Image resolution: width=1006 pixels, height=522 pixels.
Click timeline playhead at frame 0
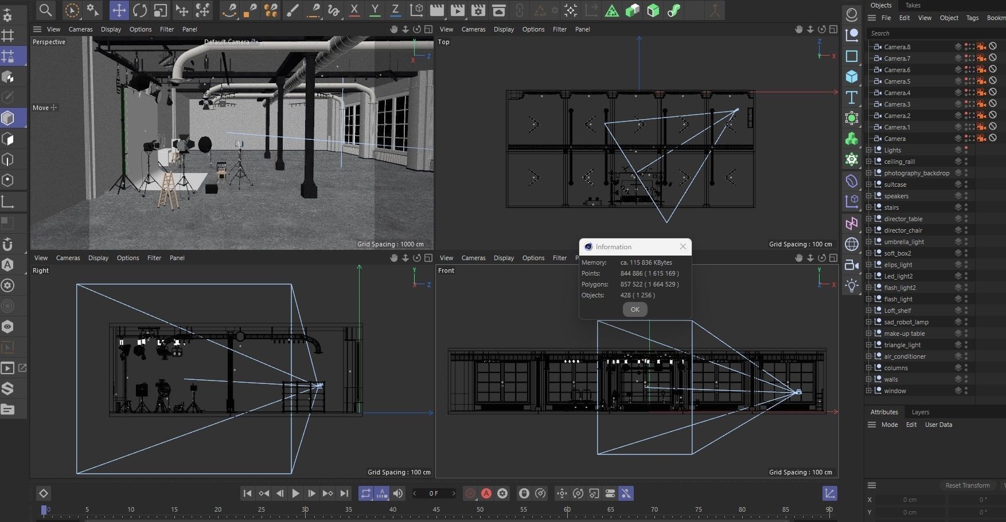(x=44, y=509)
